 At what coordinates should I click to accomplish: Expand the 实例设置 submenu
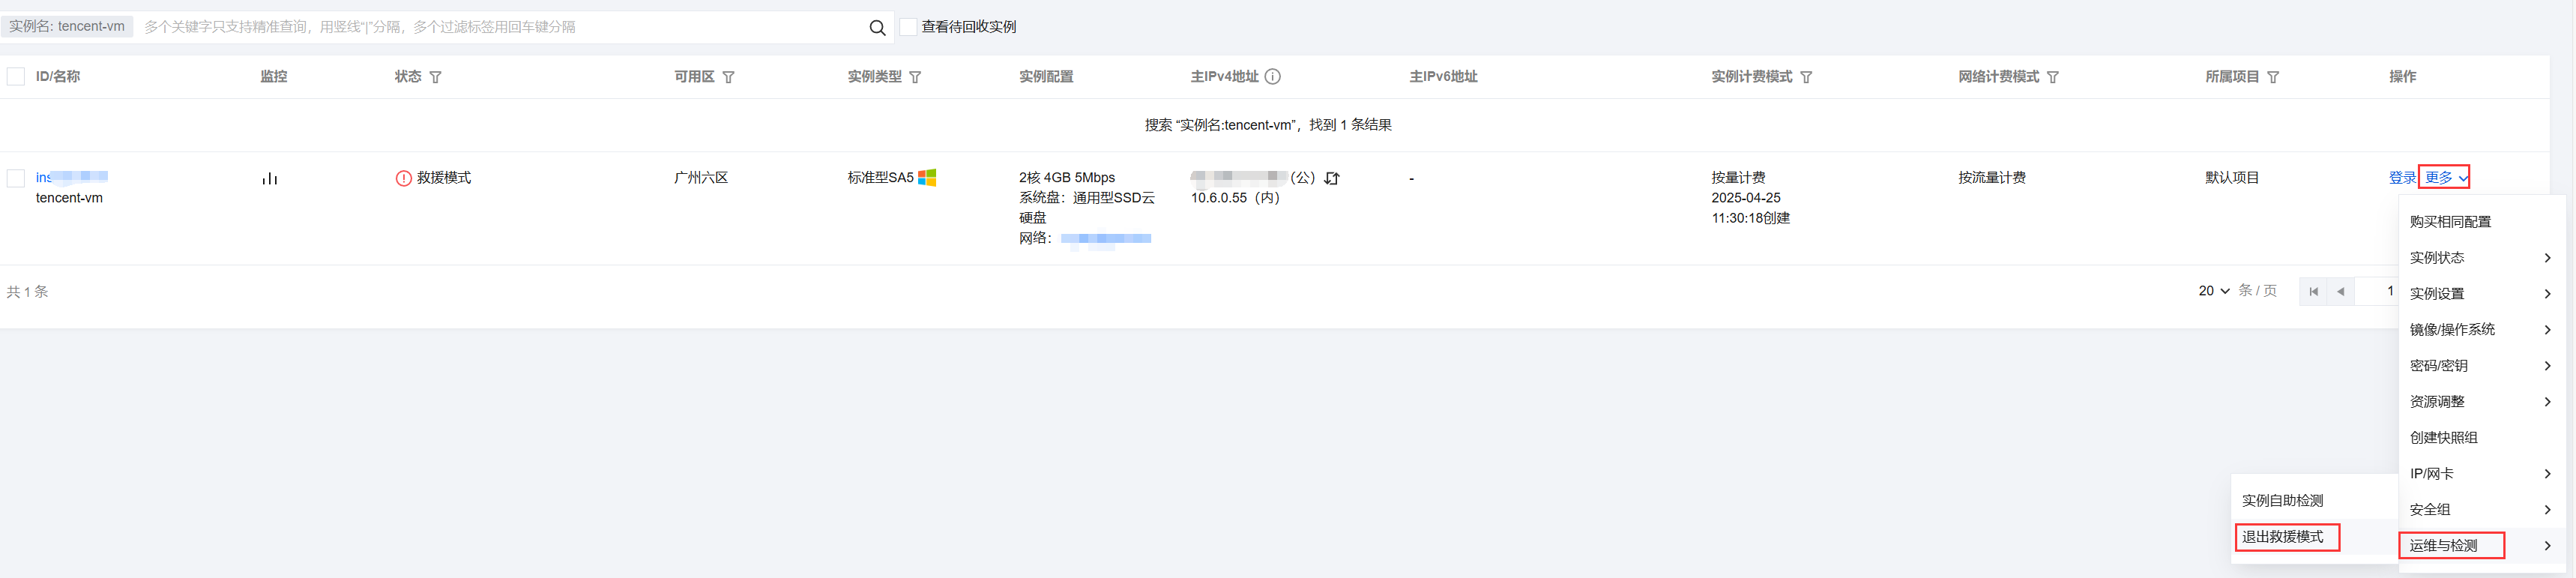(2480, 294)
